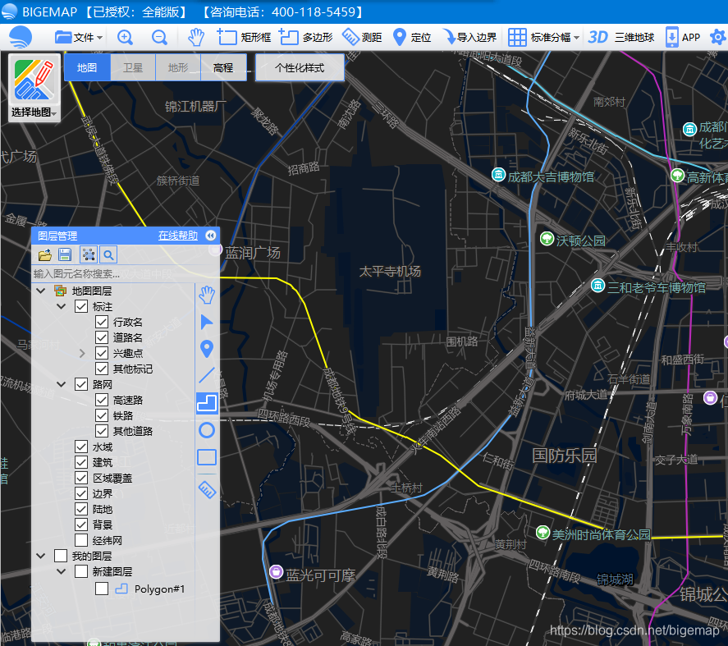Select the ruler measure tool in drawing strip
The height and width of the screenshot is (646, 728).
[207, 490]
